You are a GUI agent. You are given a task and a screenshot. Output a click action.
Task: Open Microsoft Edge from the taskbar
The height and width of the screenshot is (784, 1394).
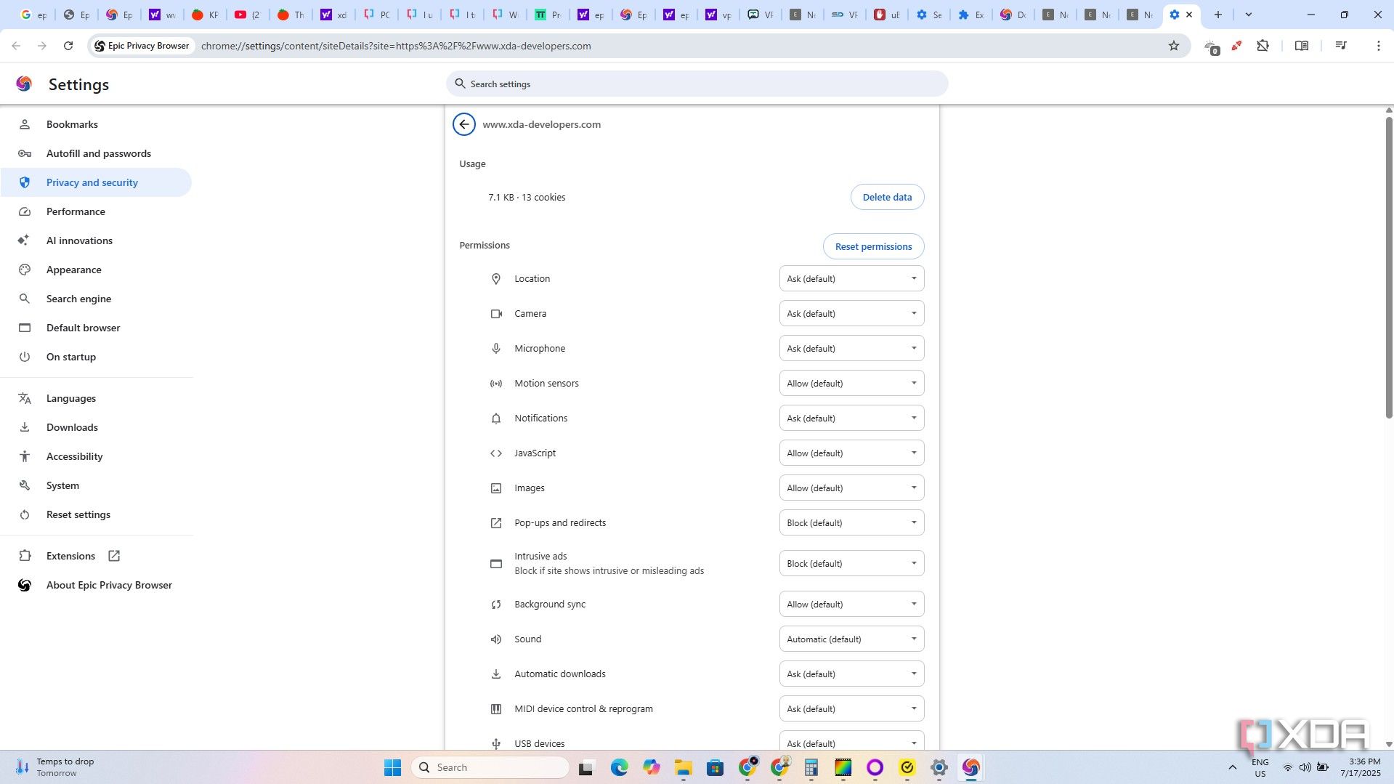point(619,767)
